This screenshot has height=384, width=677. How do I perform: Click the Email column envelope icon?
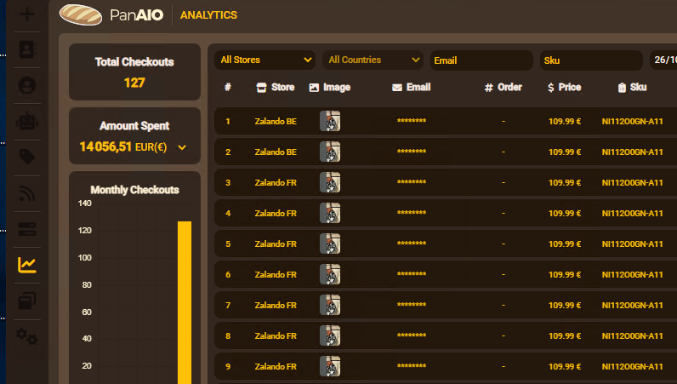tap(397, 88)
